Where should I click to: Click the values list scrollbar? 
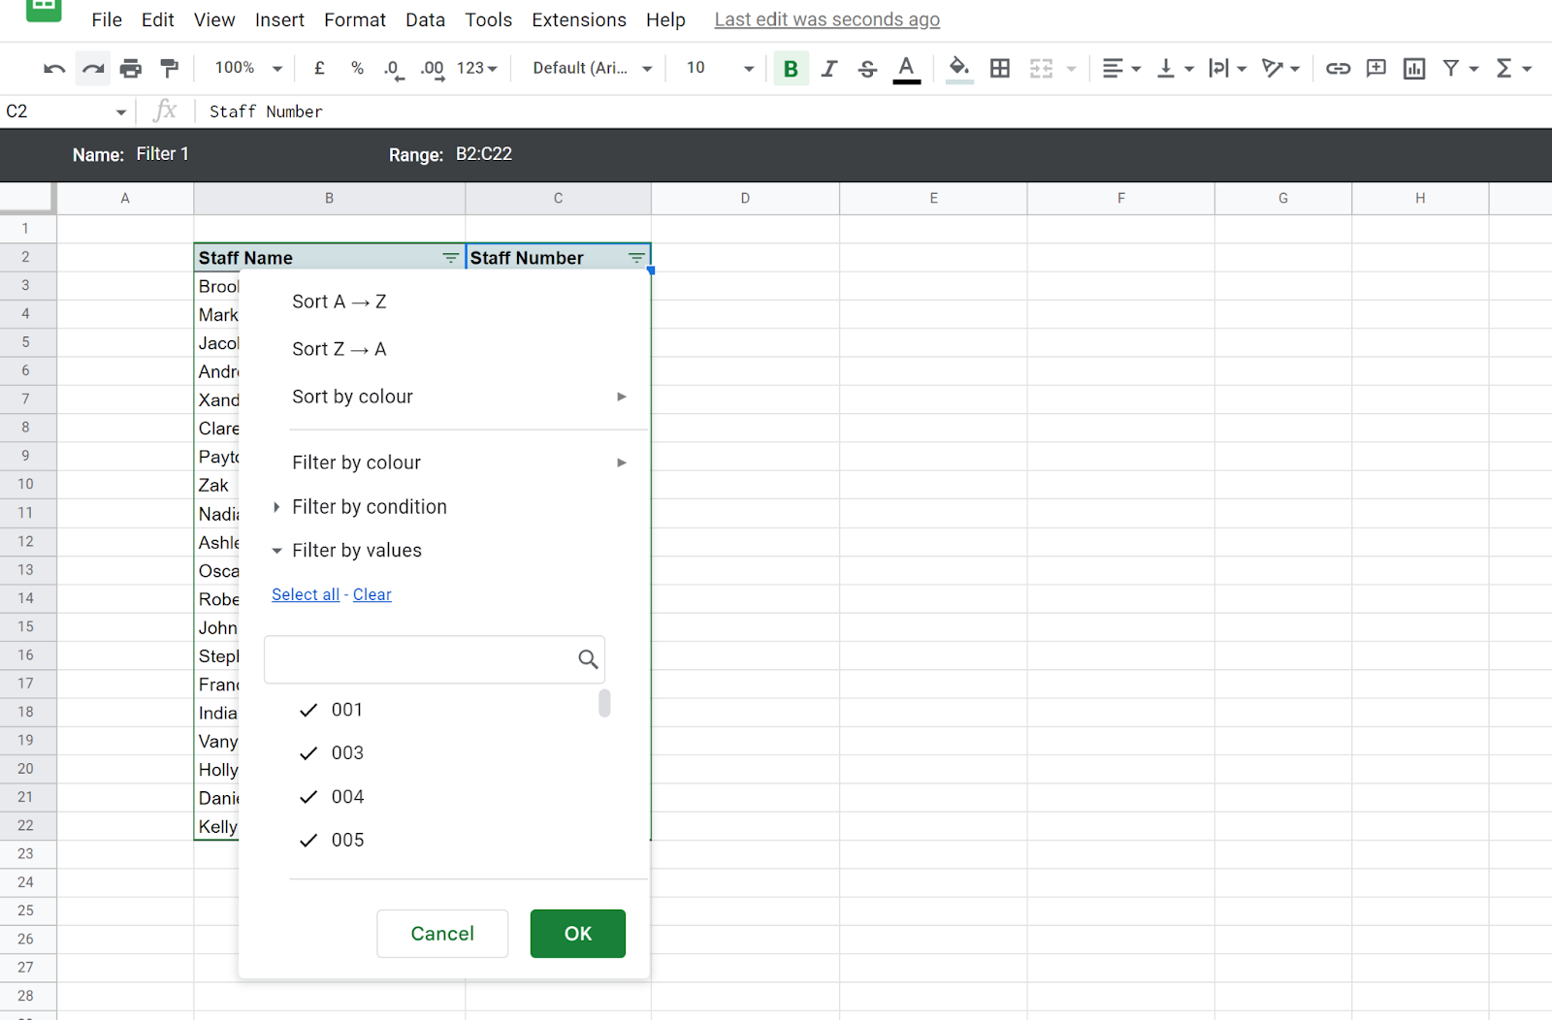[x=604, y=703]
